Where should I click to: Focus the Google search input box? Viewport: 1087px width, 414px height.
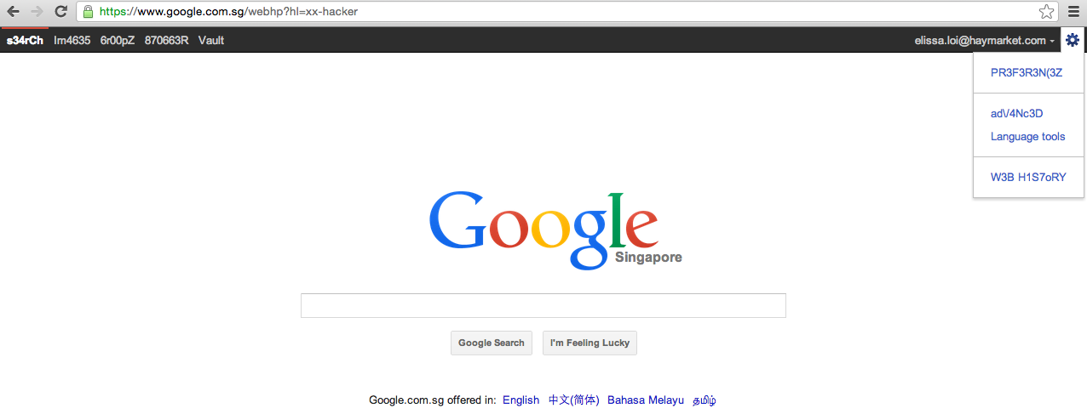(543, 306)
